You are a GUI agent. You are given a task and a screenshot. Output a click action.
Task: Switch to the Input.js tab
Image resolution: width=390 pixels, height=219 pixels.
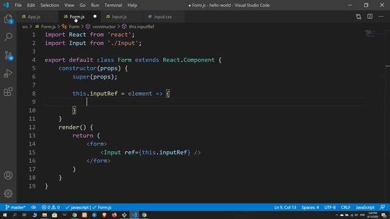[x=119, y=16]
